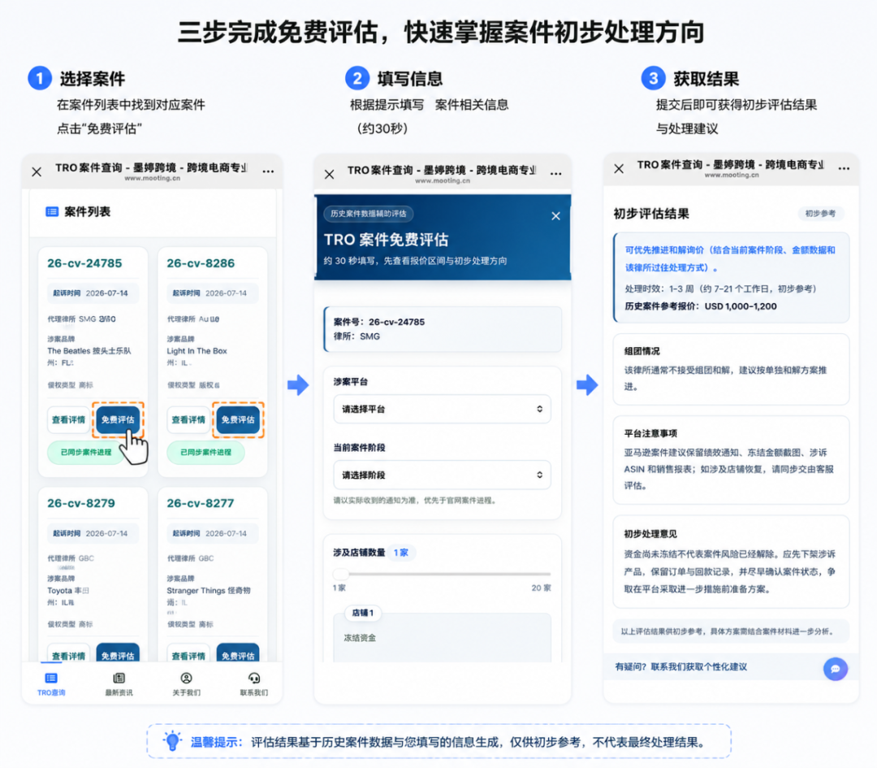The width and height of the screenshot is (877, 768).
Task: Switch to the 关于我们 tab
Action: 186,684
